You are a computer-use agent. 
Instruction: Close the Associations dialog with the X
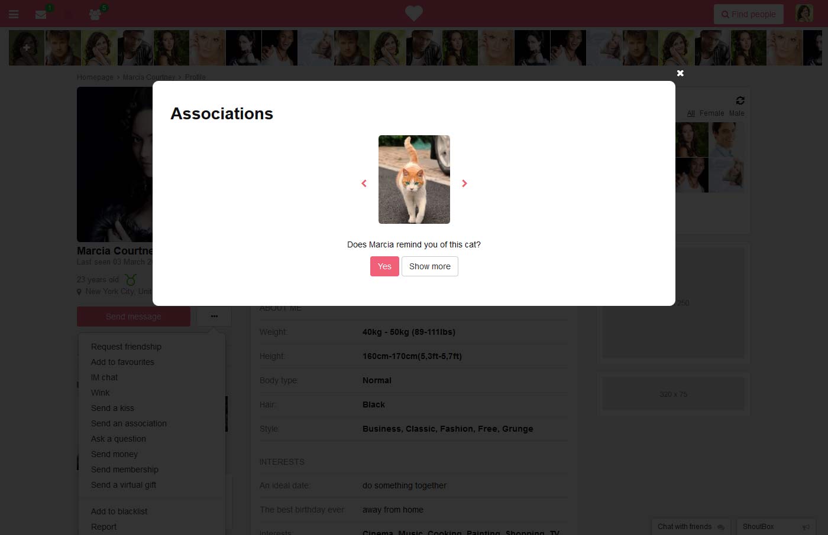point(680,73)
